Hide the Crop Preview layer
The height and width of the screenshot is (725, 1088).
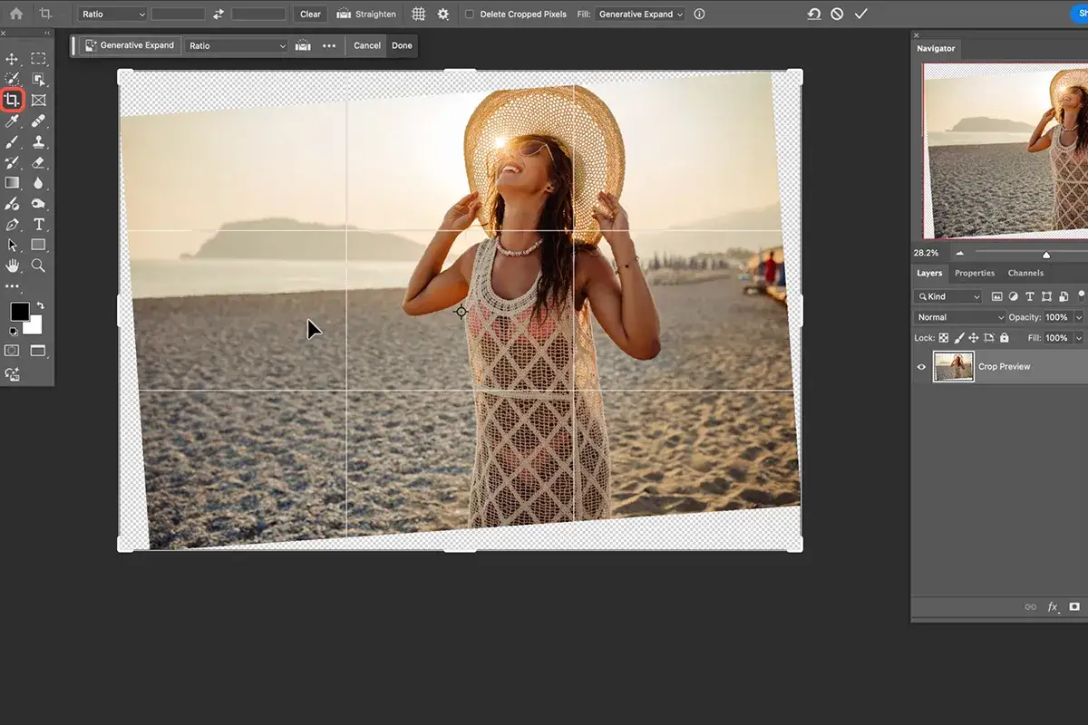920,366
